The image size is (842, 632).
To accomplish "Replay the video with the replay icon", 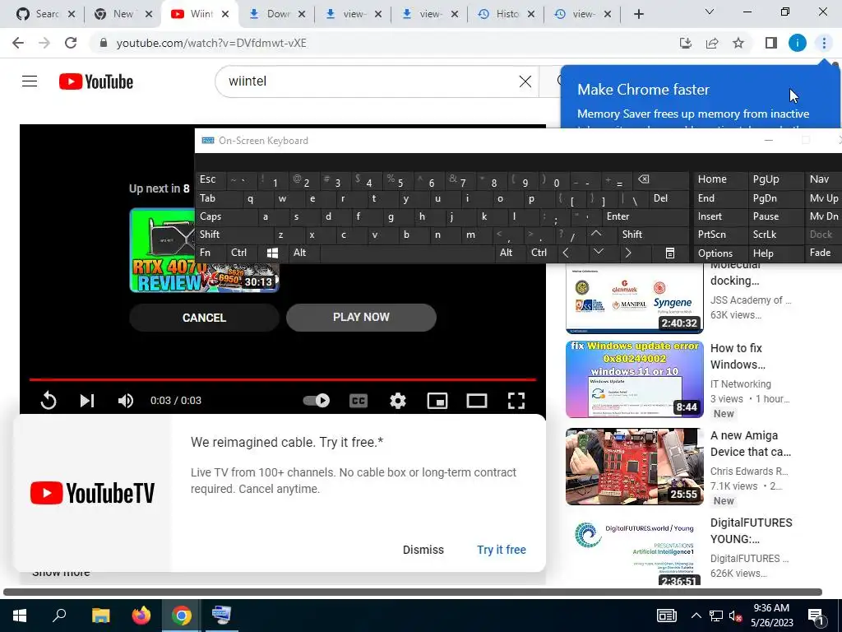I will tap(49, 401).
